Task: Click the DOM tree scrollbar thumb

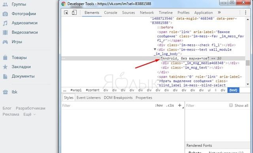Action: (248, 63)
